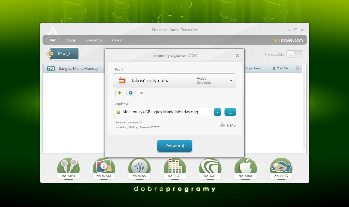Choose the do WMA format icon
Image resolution: width=349 pixels, height=207 pixels.
coord(104,168)
